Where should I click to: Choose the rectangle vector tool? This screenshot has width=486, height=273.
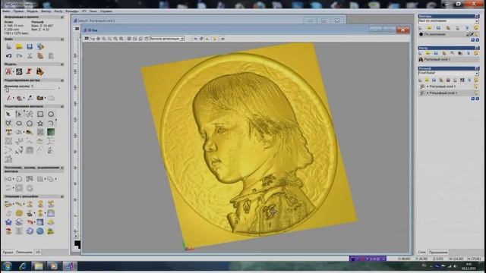[40, 115]
